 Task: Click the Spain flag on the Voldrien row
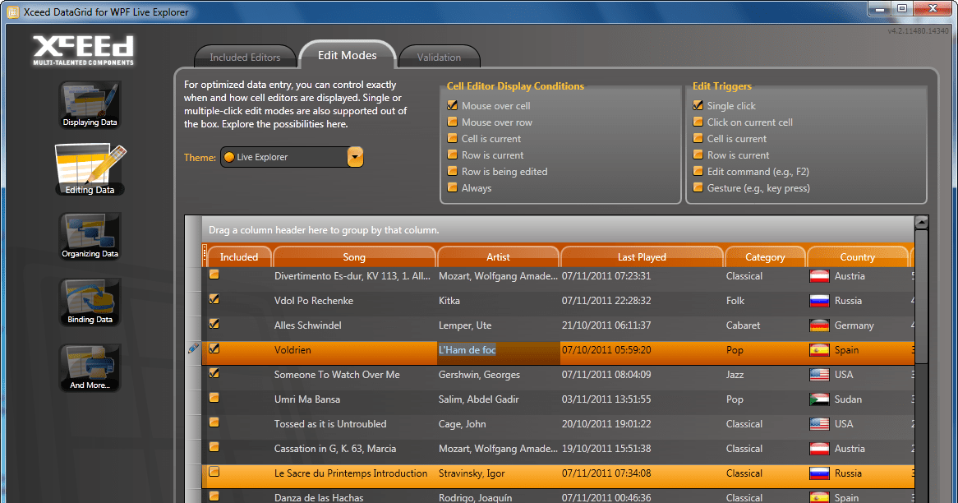coord(819,350)
